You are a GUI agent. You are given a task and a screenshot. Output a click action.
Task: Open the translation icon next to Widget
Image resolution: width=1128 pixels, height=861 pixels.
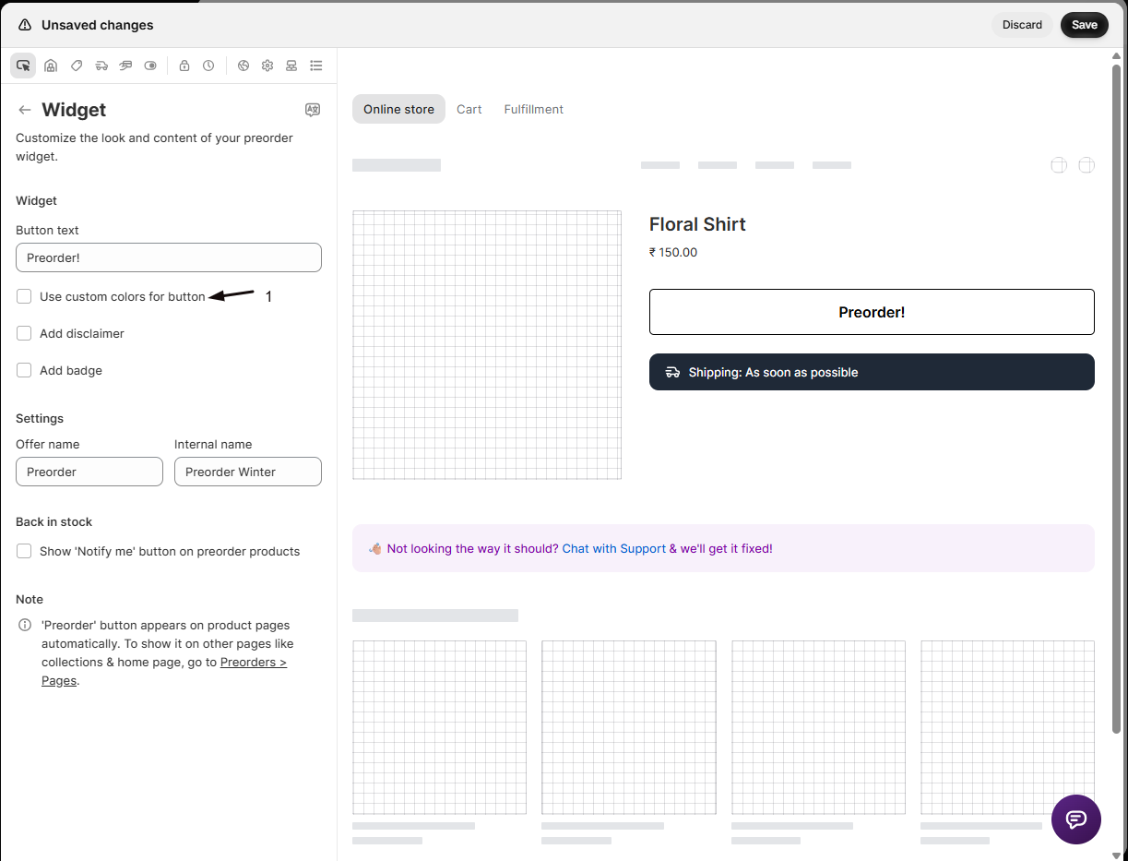tap(313, 110)
